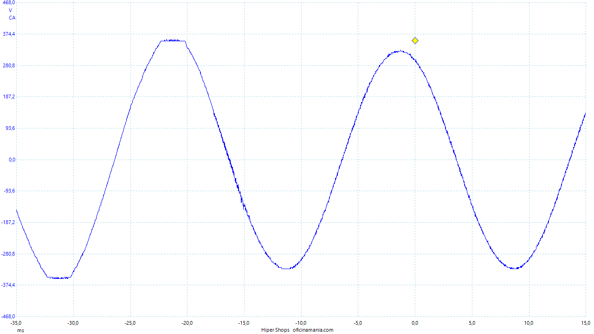Click the "-20,0" time axis label
This screenshot has height=334, width=594.
pyautogui.click(x=187, y=323)
